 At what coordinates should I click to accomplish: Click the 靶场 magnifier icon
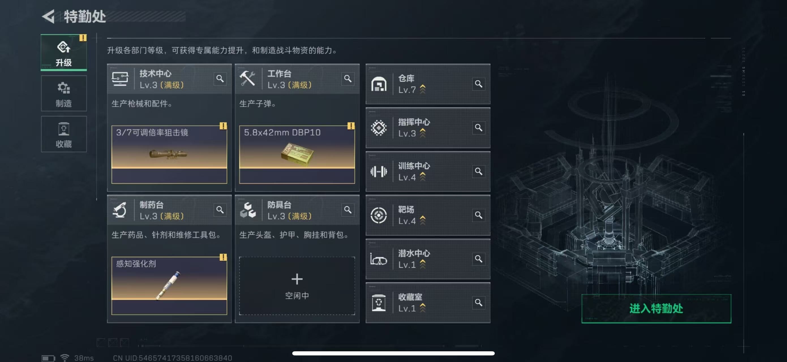click(x=479, y=215)
